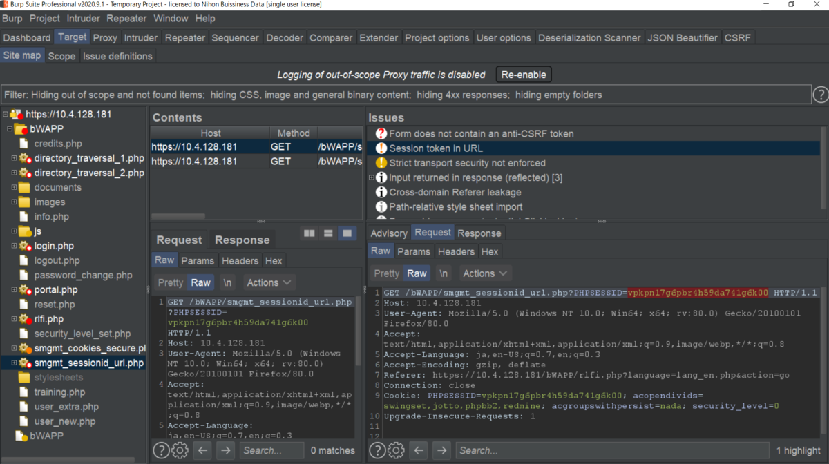The height and width of the screenshot is (464, 829).
Task: Select Session token in URL issue
Action: click(436, 148)
